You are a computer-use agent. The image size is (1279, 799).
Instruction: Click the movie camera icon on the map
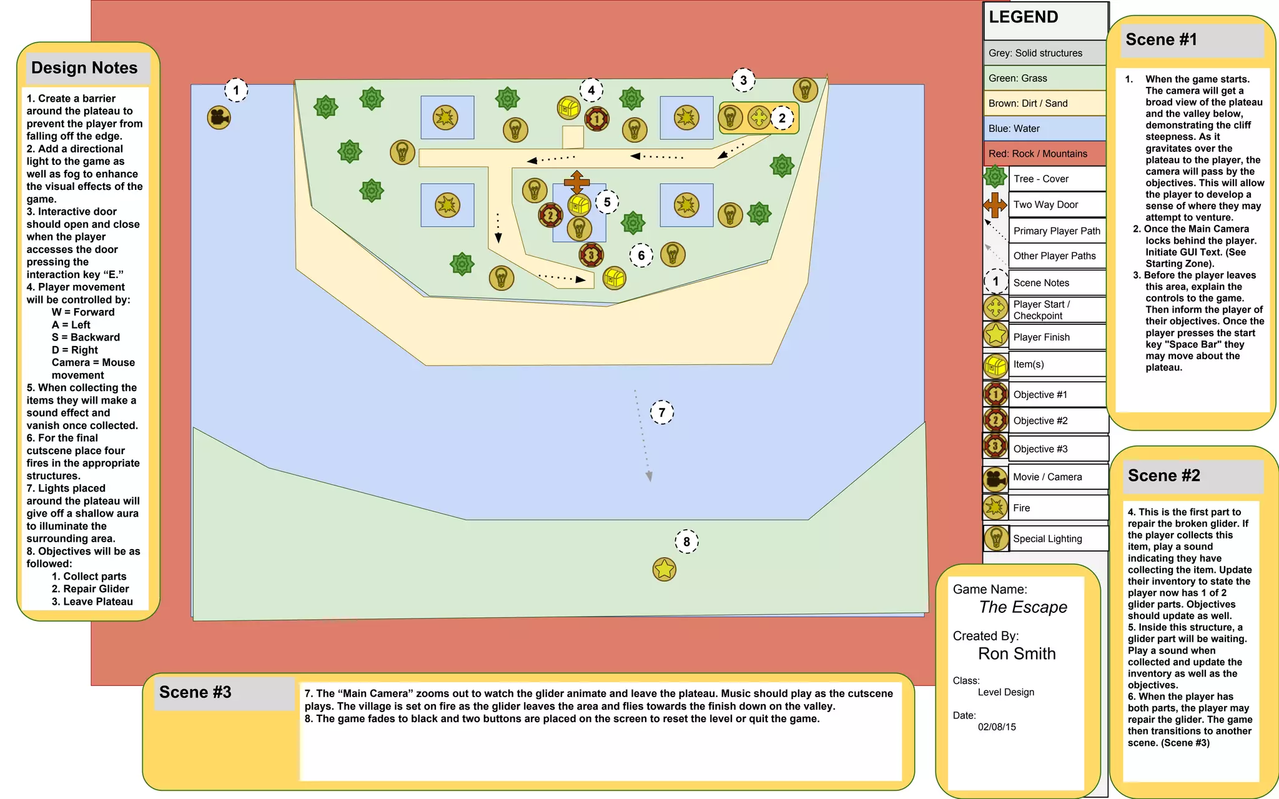coord(219,117)
